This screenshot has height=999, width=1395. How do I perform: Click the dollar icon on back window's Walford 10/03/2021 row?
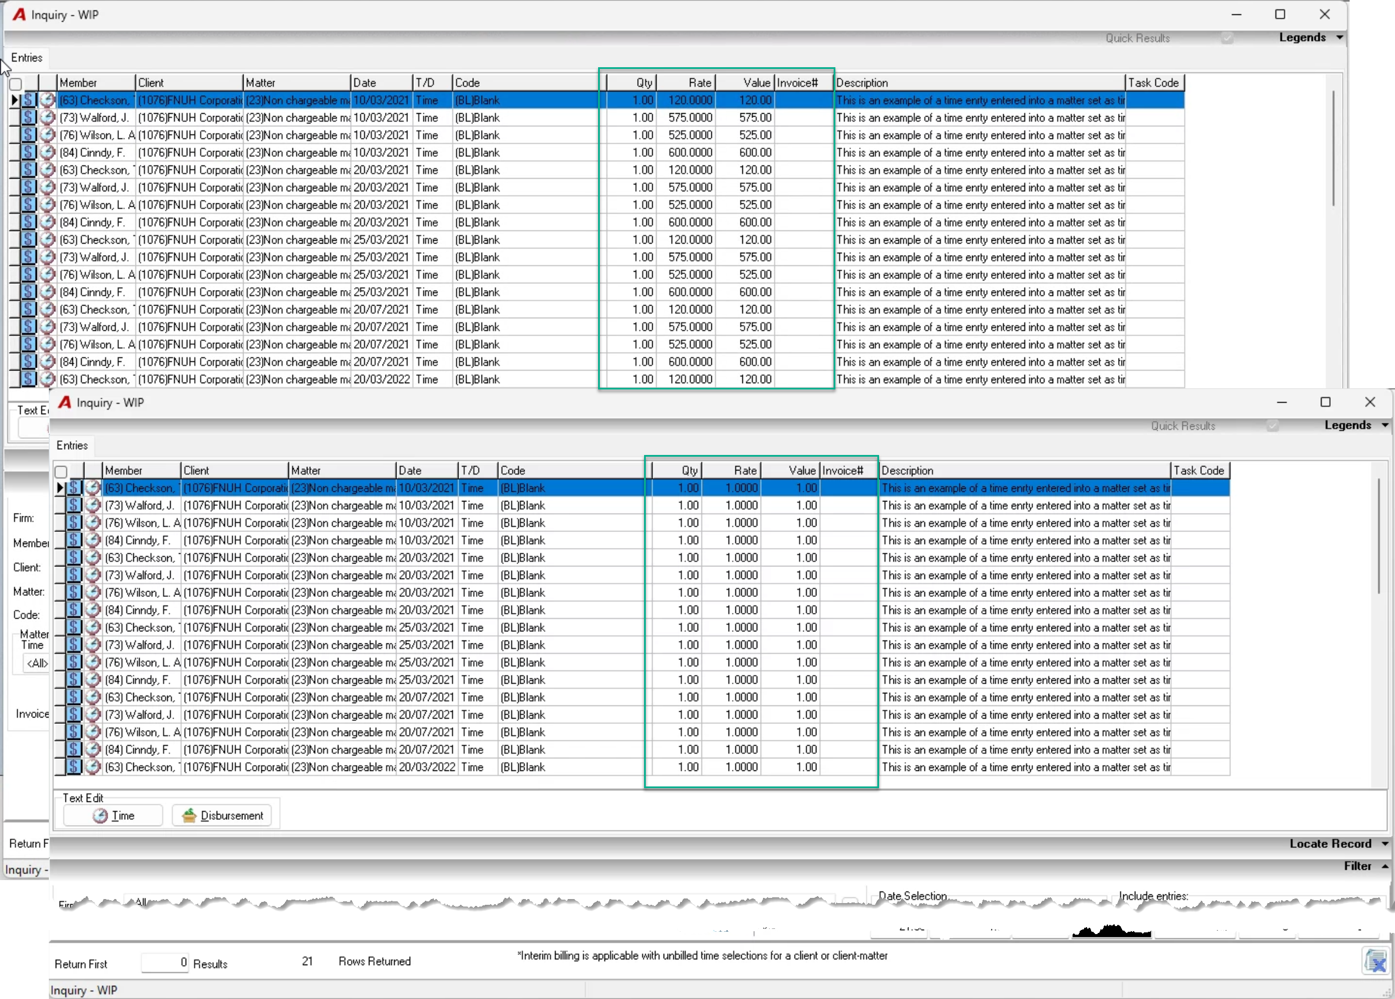click(x=29, y=118)
